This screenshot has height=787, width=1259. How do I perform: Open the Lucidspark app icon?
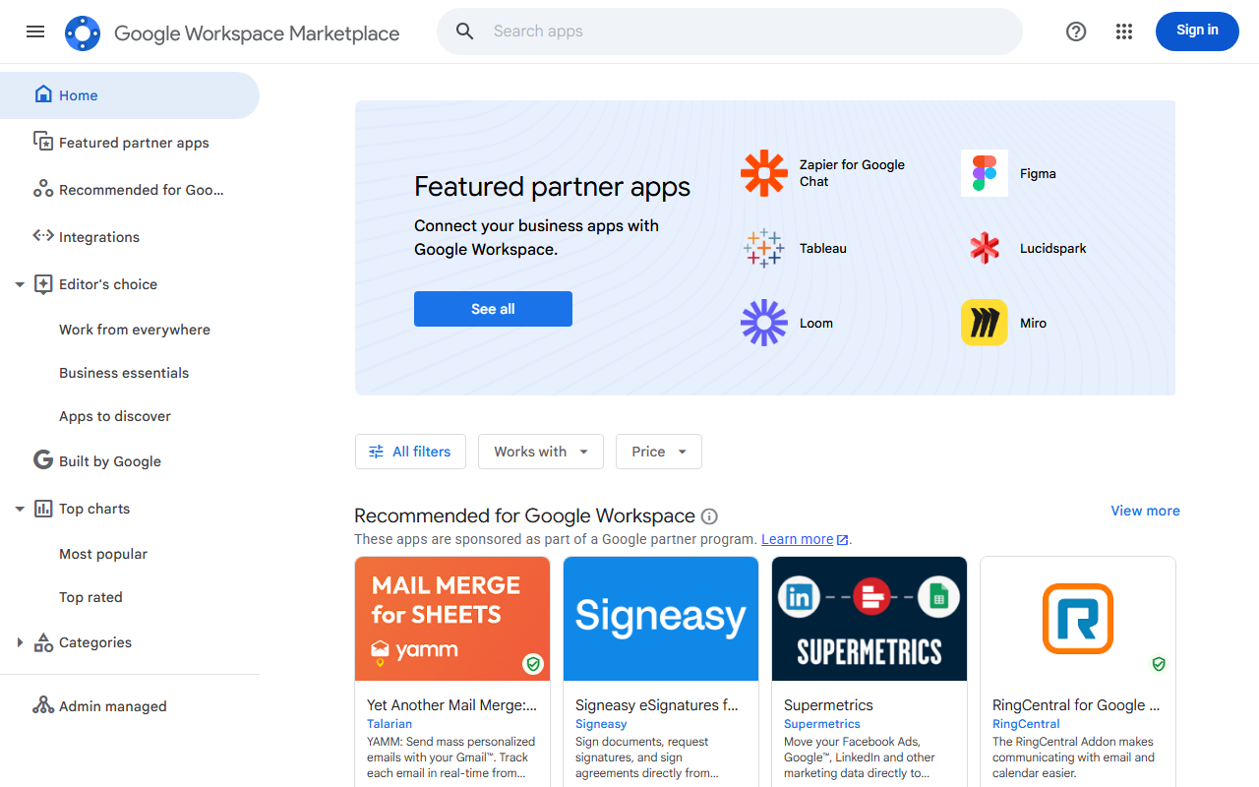pyautogui.click(x=985, y=248)
